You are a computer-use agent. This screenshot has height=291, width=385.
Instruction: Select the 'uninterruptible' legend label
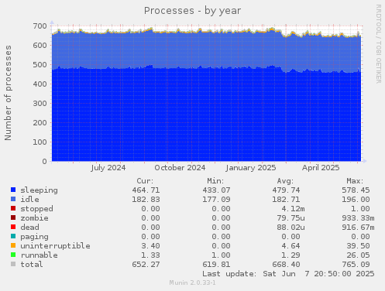[56, 246]
